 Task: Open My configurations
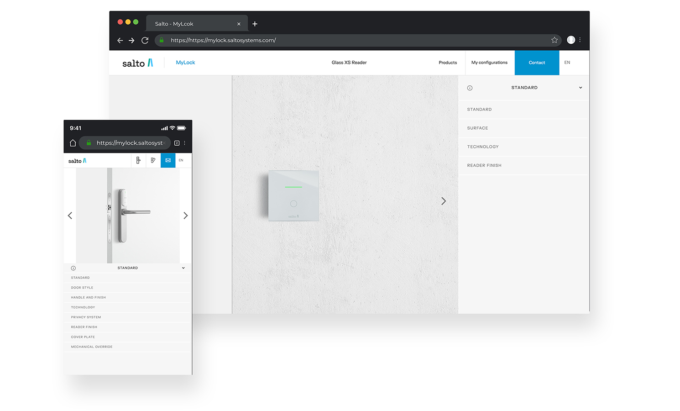click(x=489, y=63)
